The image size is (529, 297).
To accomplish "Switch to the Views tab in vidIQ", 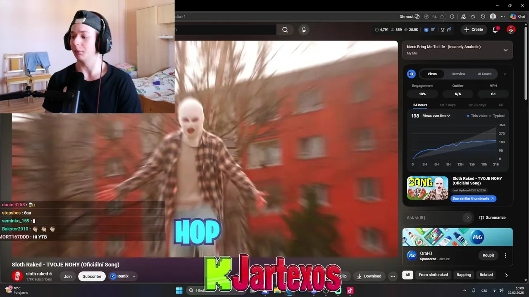I will (x=432, y=74).
